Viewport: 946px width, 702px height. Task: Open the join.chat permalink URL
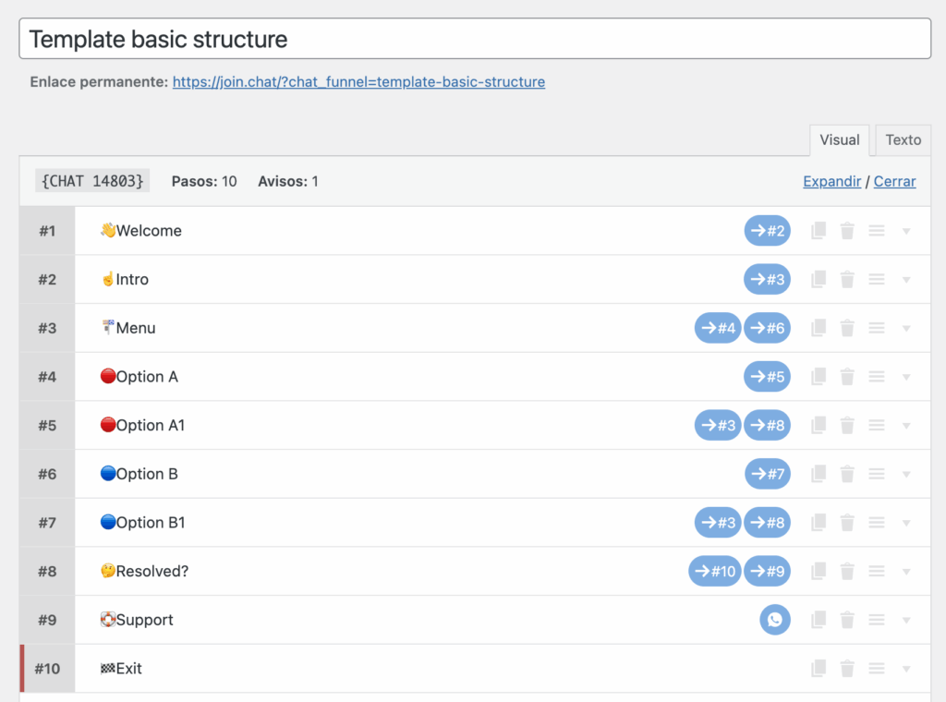click(x=358, y=81)
